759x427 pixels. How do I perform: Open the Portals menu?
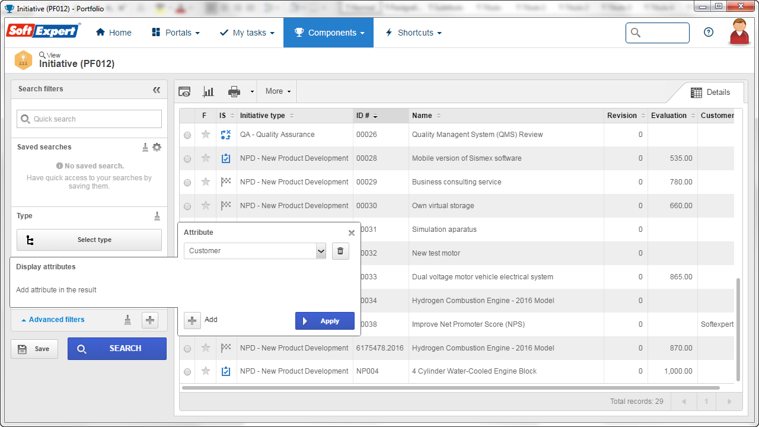176,33
